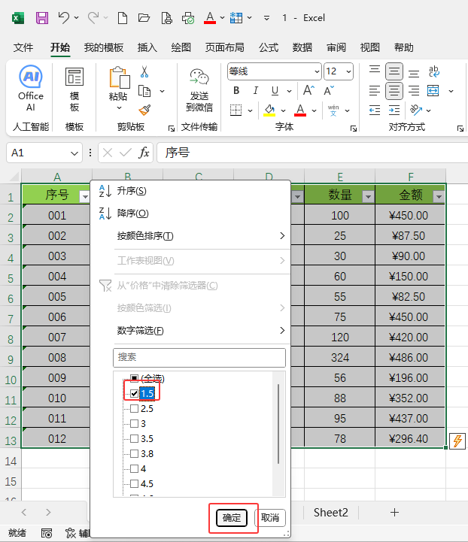Open the font size dropdown showing 12

pos(348,71)
